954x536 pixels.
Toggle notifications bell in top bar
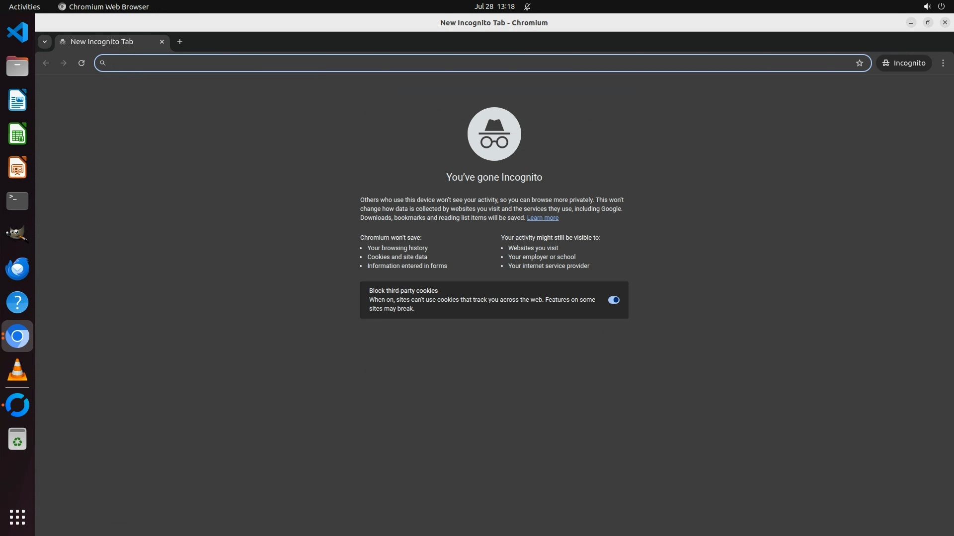point(527,6)
